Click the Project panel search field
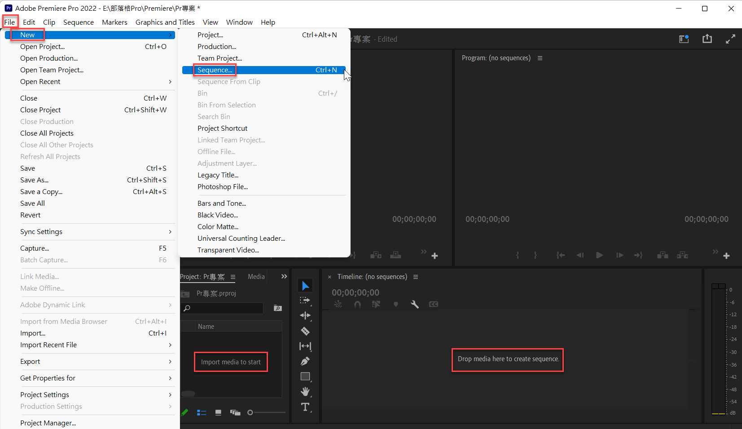The height and width of the screenshot is (429, 742). pos(222,308)
